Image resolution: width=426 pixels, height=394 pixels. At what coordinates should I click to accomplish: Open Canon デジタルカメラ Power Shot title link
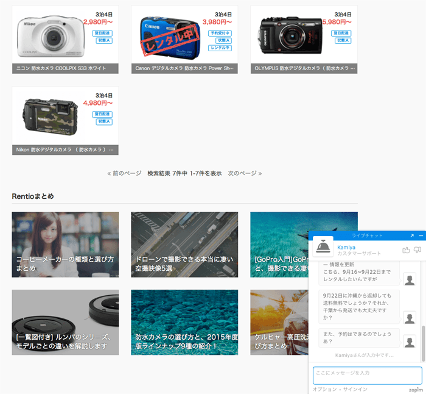(184, 68)
